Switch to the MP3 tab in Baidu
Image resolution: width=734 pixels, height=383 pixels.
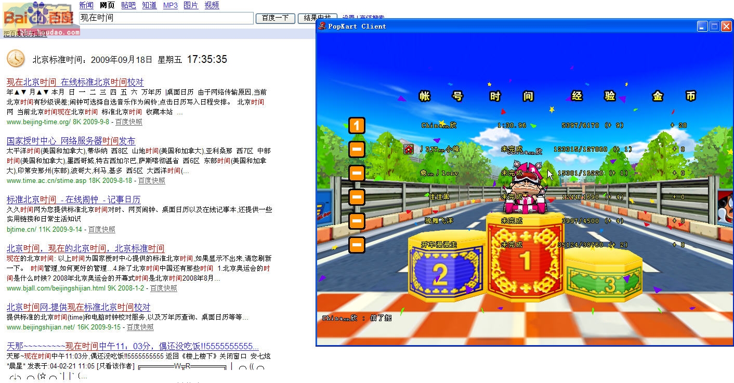[x=171, y=5]
